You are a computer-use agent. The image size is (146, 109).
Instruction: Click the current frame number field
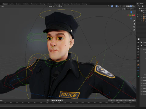(x=112, y=101)
